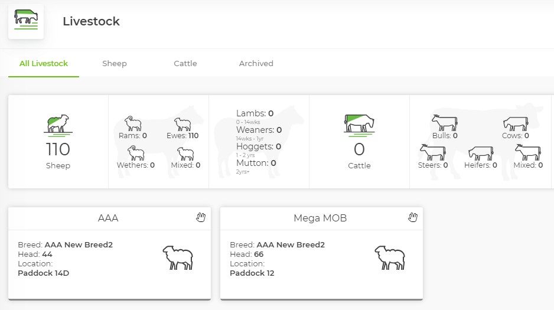Click the green cattle total icon
Viewport: 554px width, 310px height.
tap(359, 124)
